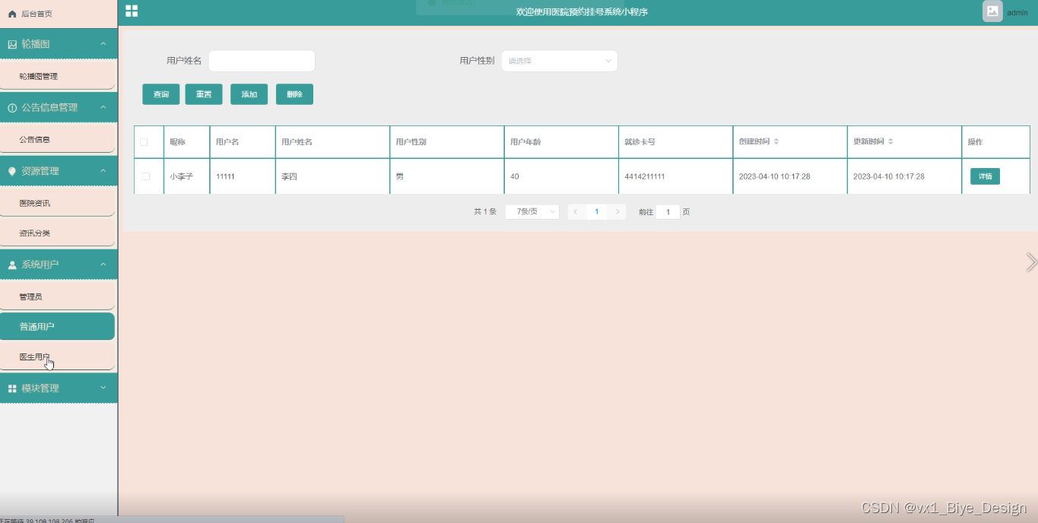Check the row checkbox for 小李子
1038x523 pixels.
(x=146, y=176)
